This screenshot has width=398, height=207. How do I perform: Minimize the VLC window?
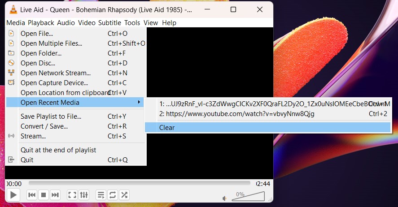click(x=207, y=9)
